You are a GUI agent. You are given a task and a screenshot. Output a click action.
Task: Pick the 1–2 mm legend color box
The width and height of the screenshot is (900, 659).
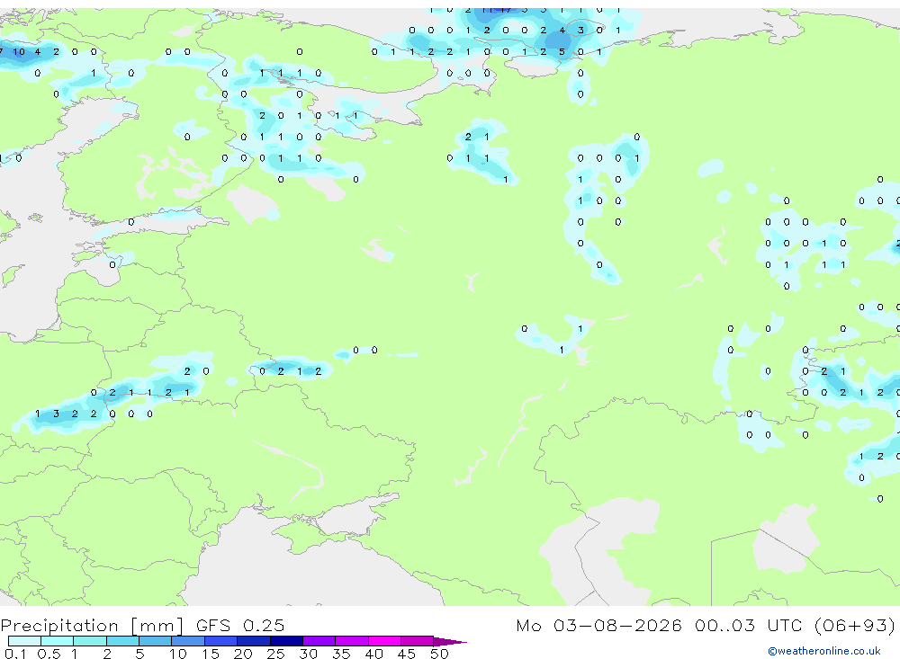pos(90,641)
